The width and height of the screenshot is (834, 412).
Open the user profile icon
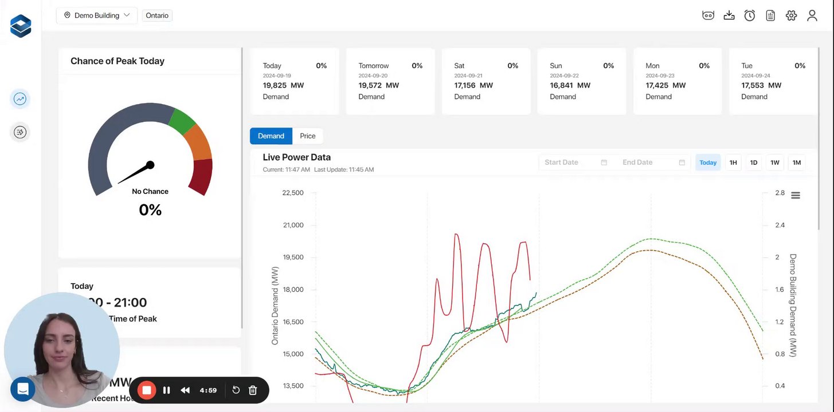pos(812,15)
